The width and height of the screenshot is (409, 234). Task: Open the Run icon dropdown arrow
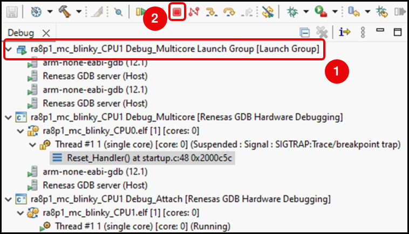pos(335,12)
